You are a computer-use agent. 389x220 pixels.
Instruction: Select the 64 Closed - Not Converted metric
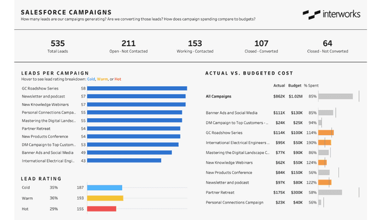[328, 46]
